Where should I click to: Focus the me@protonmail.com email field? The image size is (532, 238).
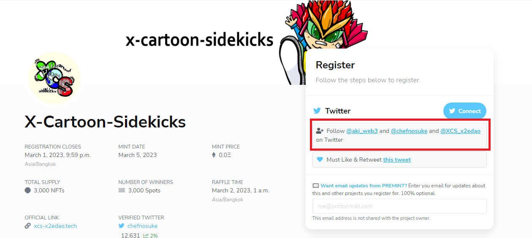coord(399,206)
